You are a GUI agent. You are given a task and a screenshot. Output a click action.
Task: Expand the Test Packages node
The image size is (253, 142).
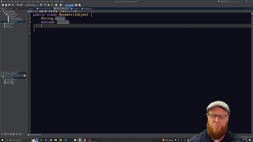(x=3, y=23)
